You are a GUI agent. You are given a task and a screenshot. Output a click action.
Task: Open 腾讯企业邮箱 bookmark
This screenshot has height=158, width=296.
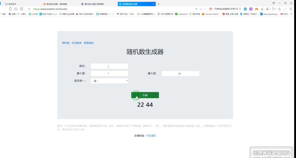[67, 14]
